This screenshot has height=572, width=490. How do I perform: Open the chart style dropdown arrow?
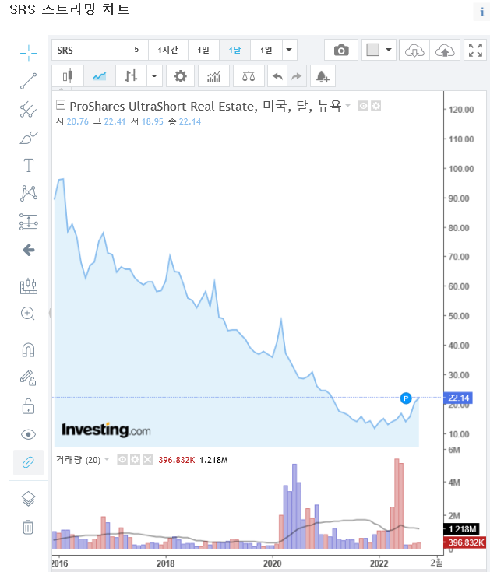click(x=154, y=76)
